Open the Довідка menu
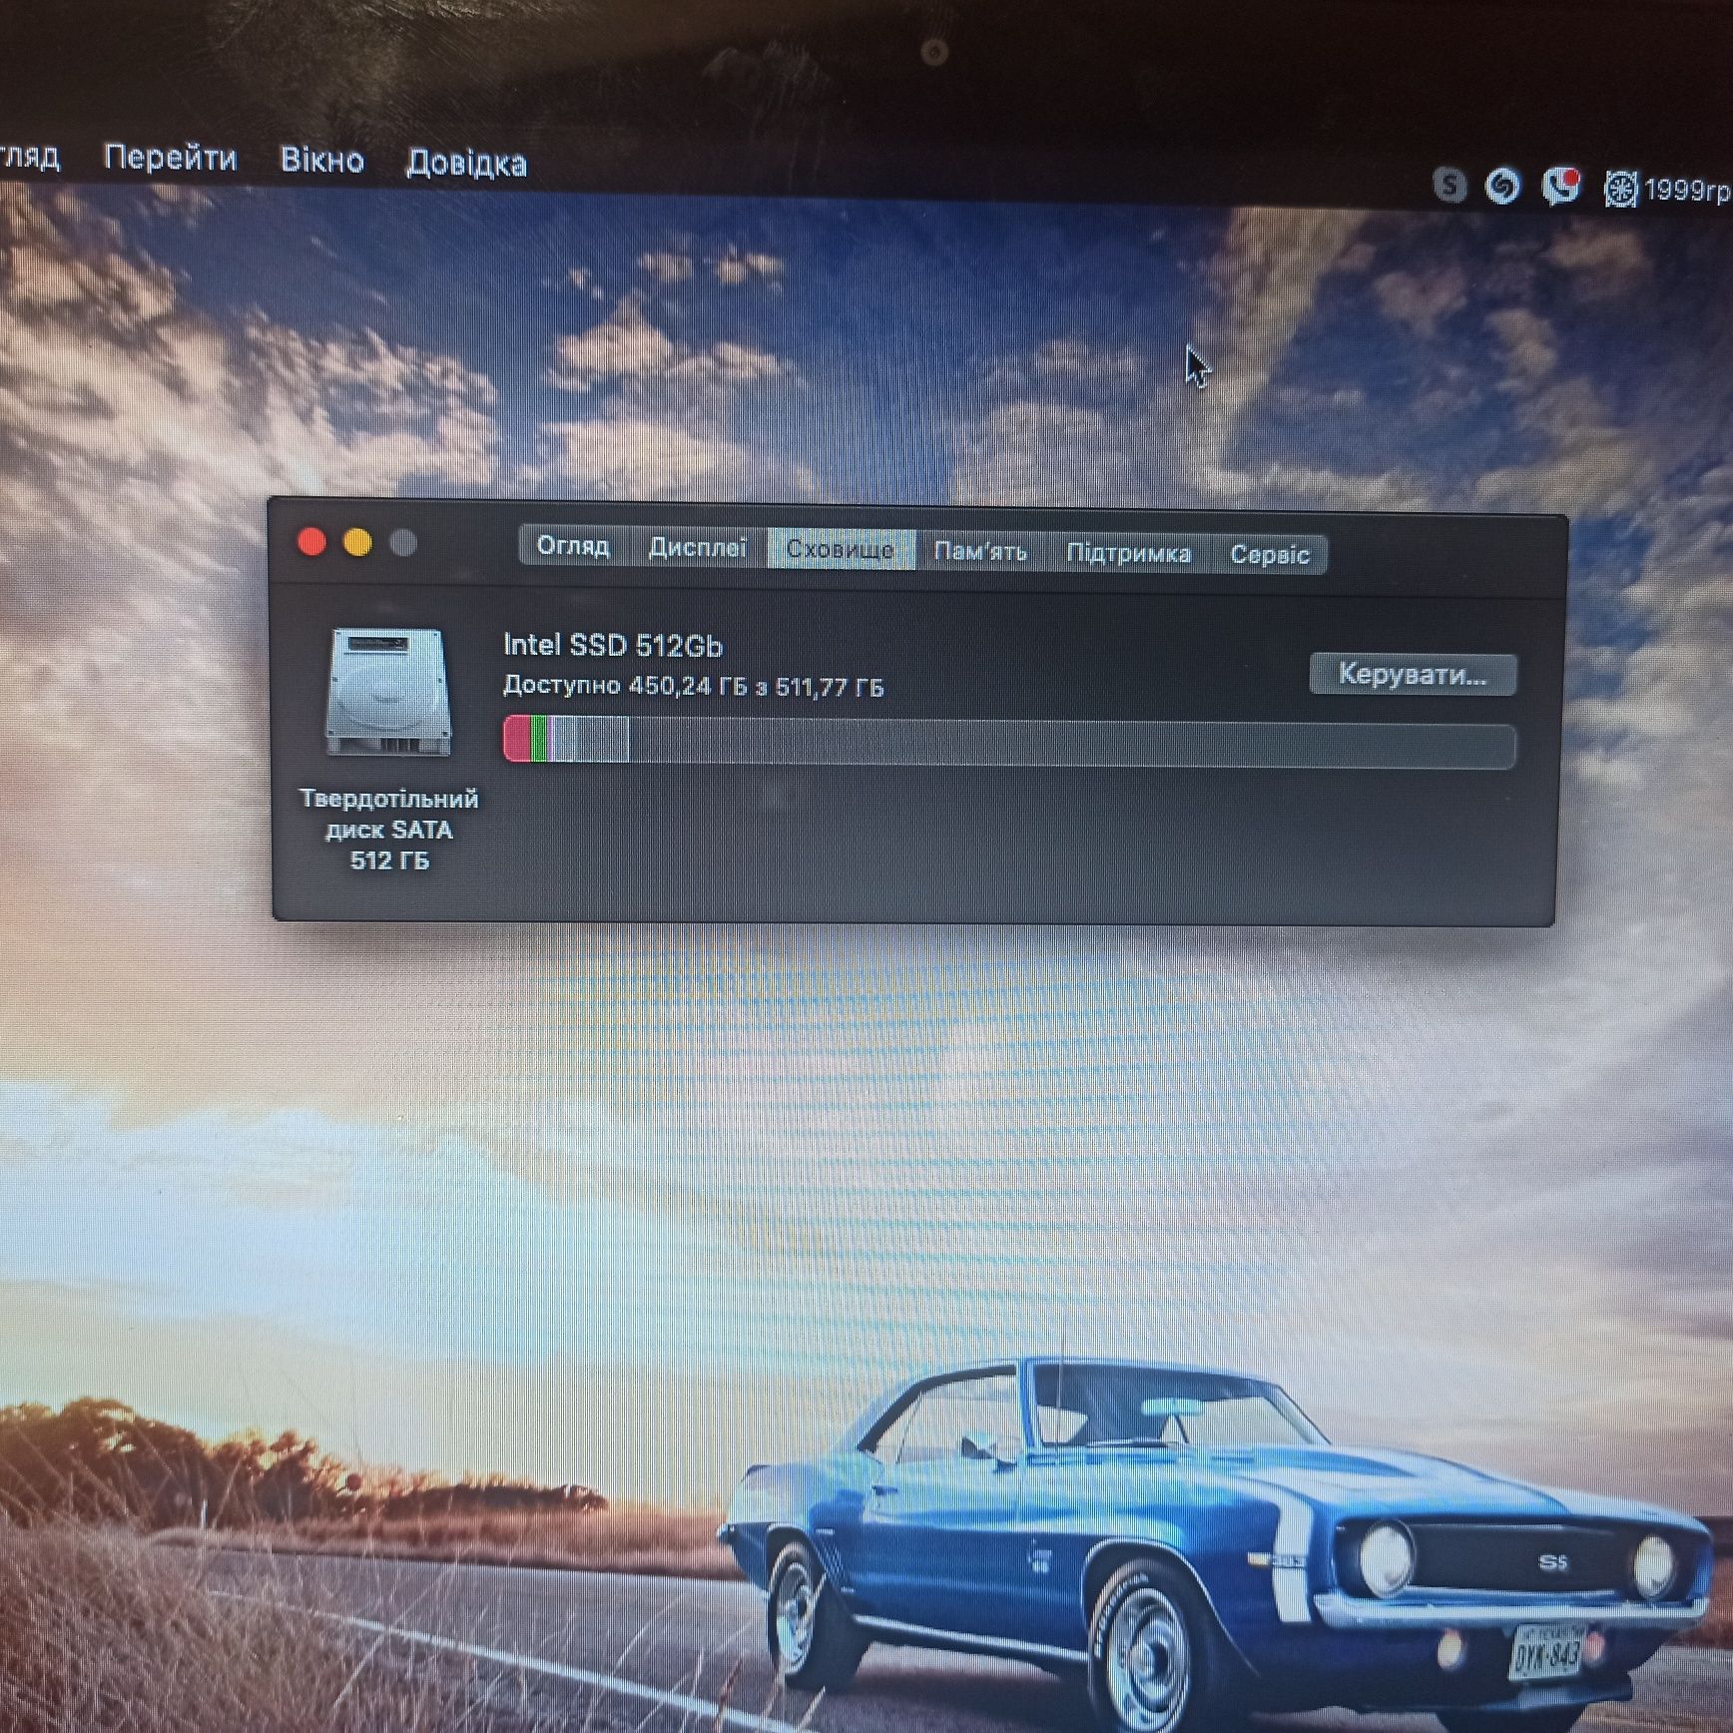Image resolution: width=1733 pixels, height=1733 pixels. [466, 163]
